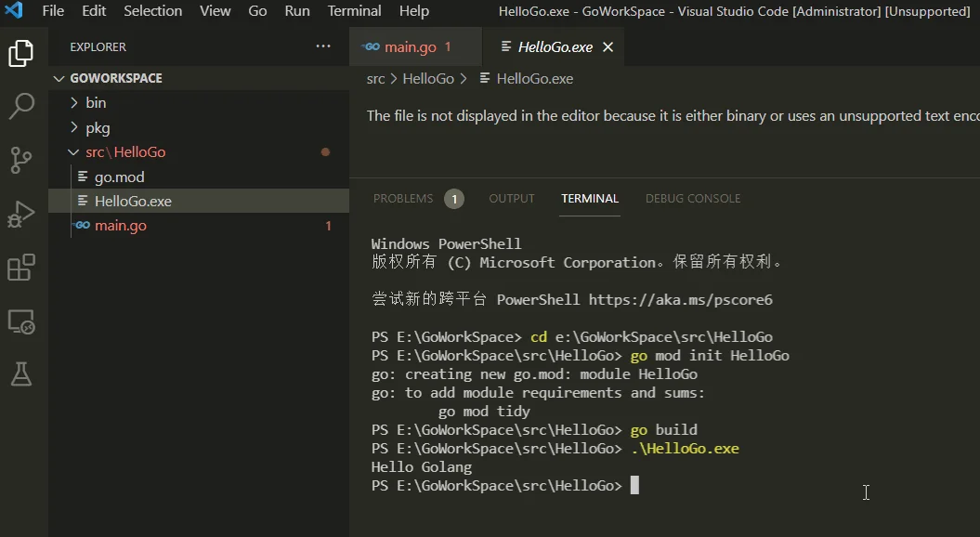Image resolution: width=980 pixels, height=537 pixels.
Task: Switch to the main.go editor tab
Action: tap(410, 46)
